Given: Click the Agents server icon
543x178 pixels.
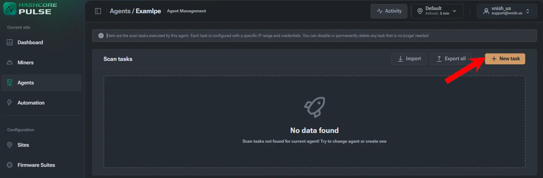Looking at the screenshot, I should click(x=10, y=83).
